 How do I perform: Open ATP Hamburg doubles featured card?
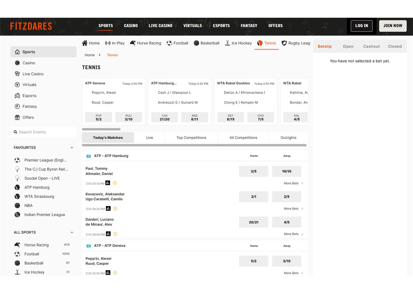[x=180, y=101]
